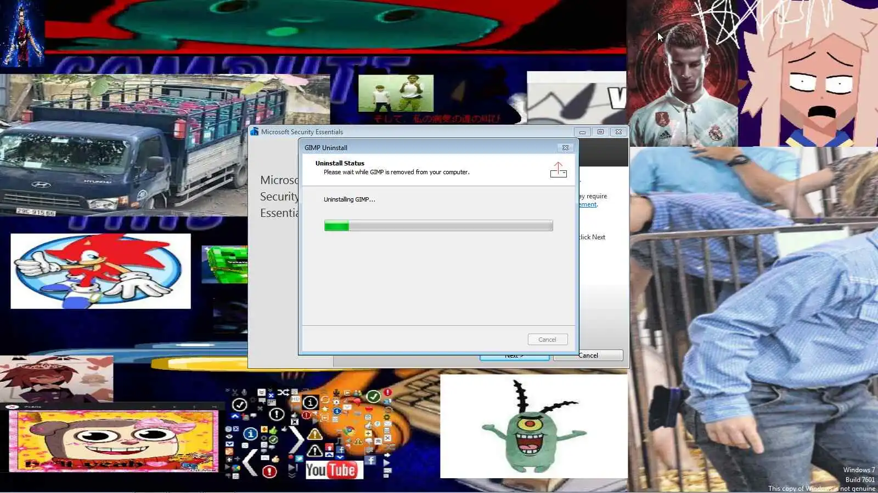Viewport: 878px width, 493px height.
Task: Click the "Microsoft Security Essentials" title bar text
Action: [x=302, y=132]
